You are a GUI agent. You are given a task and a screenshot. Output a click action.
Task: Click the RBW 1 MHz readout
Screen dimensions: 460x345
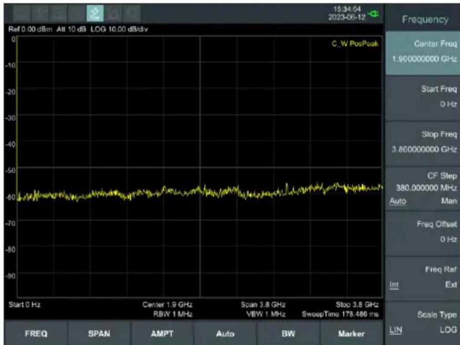pyautogui.click(x=173, y=314)
